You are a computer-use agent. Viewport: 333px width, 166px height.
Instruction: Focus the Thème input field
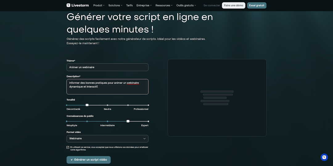(x=108, y=67)
